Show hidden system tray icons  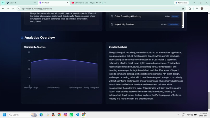pos(178,115)
